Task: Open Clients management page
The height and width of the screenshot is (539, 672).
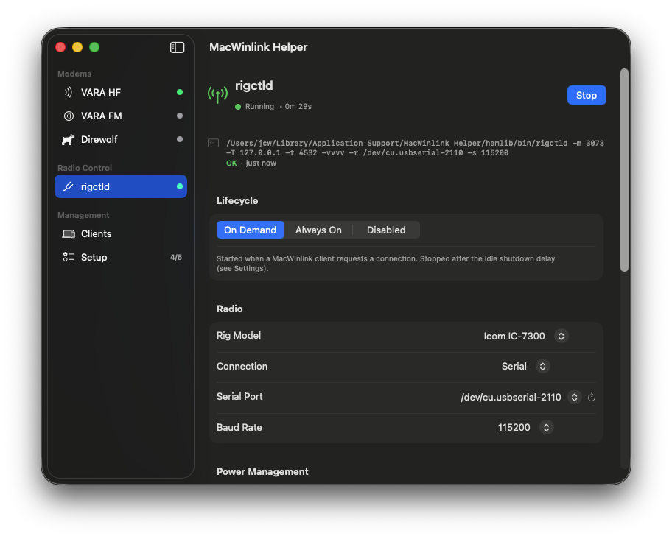Action: pos(121,233)
